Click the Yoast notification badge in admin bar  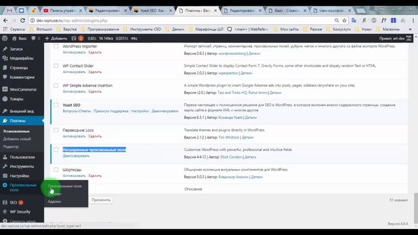[81, 39]
